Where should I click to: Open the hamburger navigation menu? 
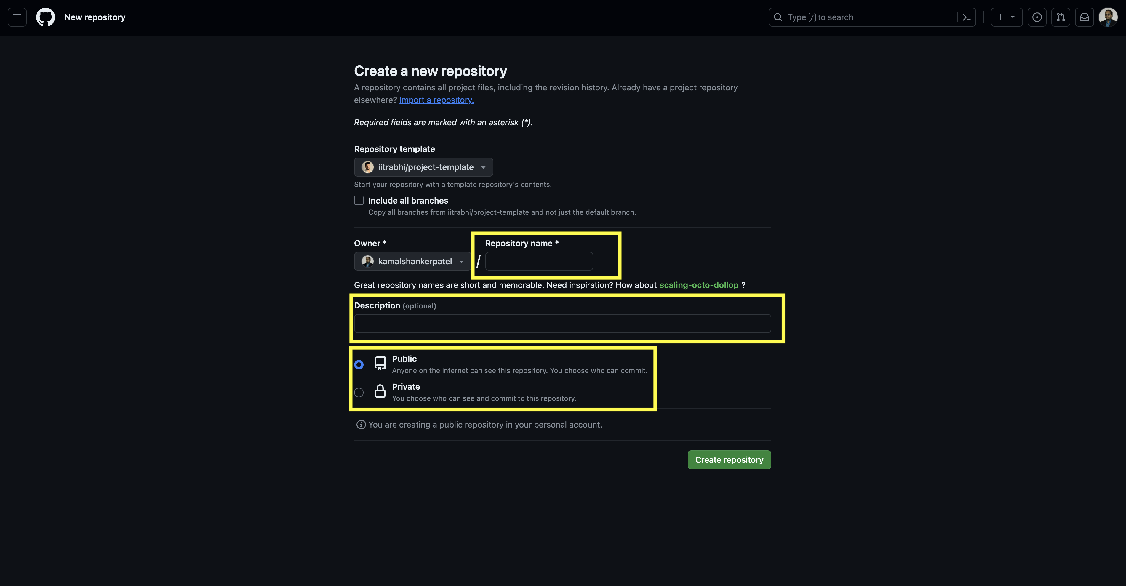17,17
